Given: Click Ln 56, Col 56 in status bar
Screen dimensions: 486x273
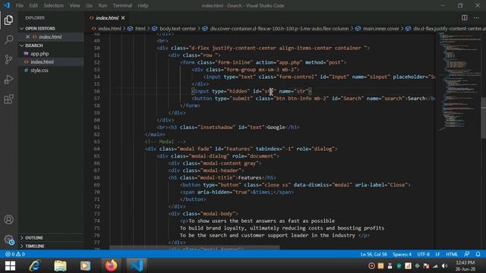Looking at the screenshot, I should [x=374, y=254].
